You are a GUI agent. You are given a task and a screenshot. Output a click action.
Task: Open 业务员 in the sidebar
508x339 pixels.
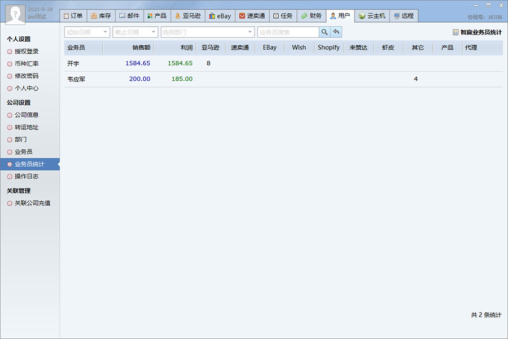(x=23, y=152)
